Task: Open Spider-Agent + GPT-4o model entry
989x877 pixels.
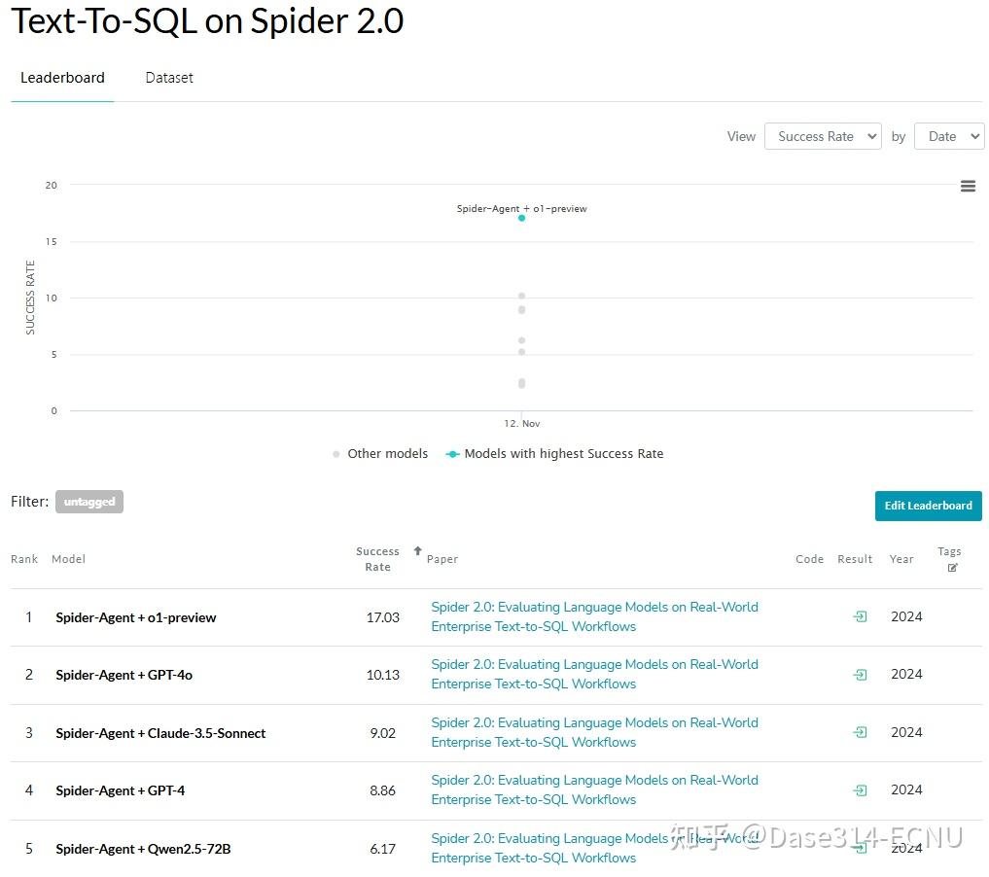Action: (x=124, y=675)
